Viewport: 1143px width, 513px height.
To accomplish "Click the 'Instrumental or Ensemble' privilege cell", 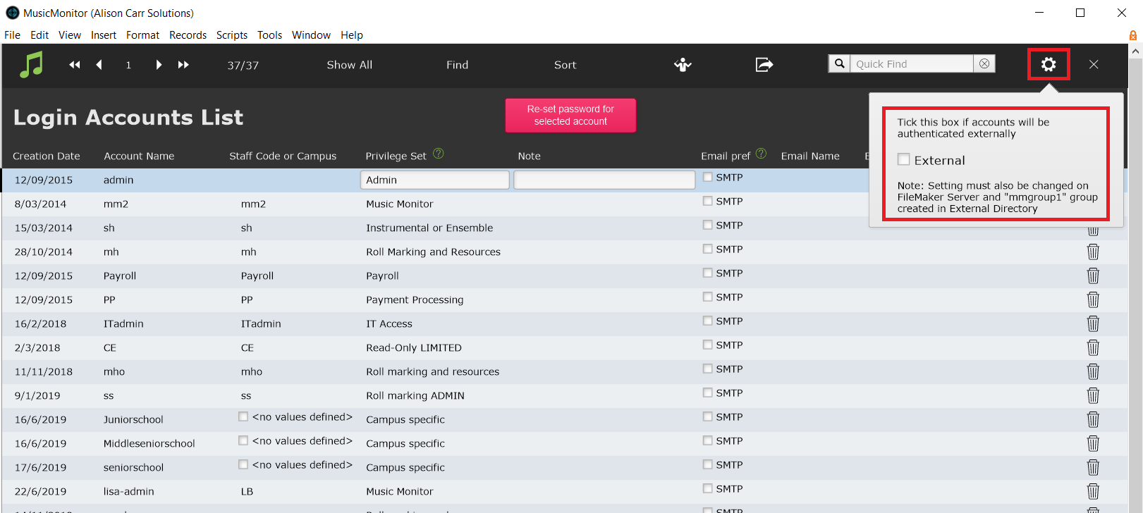I will (429, 228).
